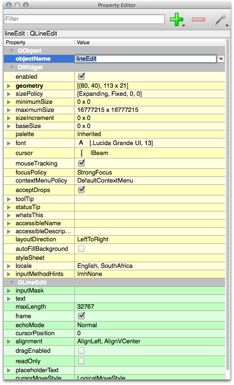The height and width of the screenshot is (385, 234).
Task: Collapse the QLineEdit group arrow
Action: tap(11, 283)
